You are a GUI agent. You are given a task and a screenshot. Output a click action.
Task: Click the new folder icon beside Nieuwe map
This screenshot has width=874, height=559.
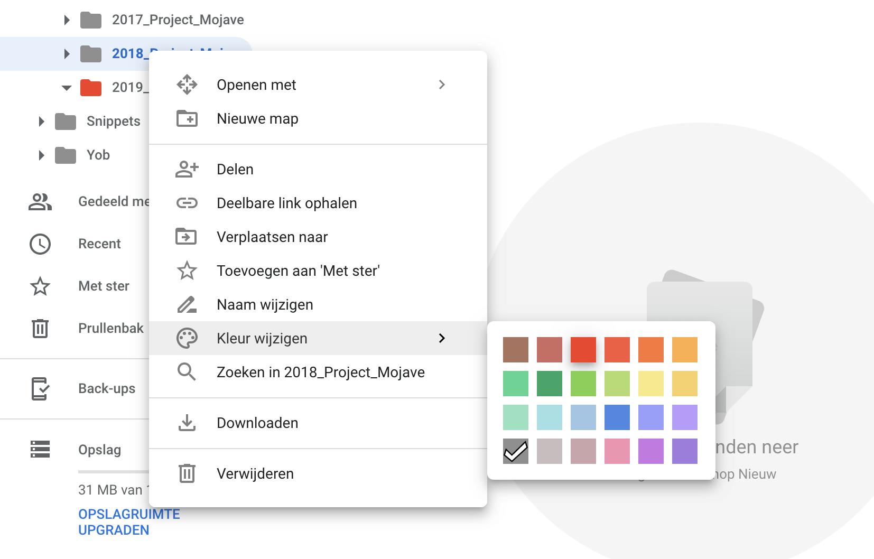(187, 119)
